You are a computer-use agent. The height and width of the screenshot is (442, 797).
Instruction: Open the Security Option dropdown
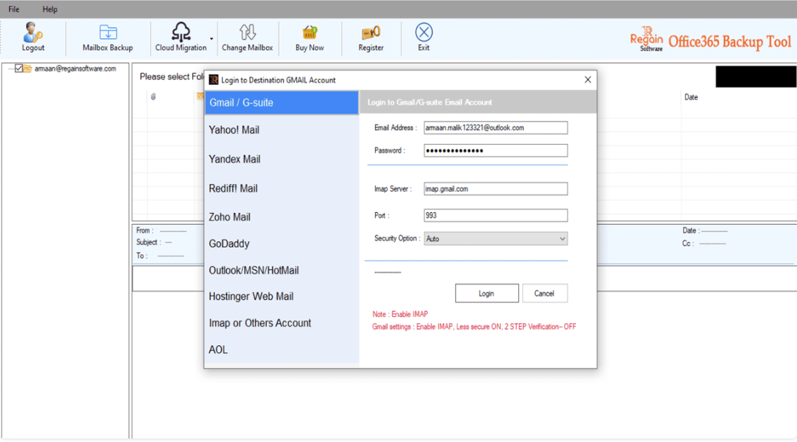point(562,238)
